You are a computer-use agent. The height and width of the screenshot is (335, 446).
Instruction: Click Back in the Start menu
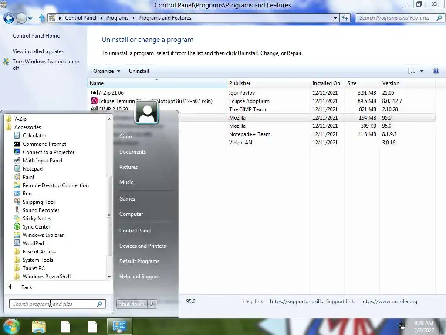[27, 287]
